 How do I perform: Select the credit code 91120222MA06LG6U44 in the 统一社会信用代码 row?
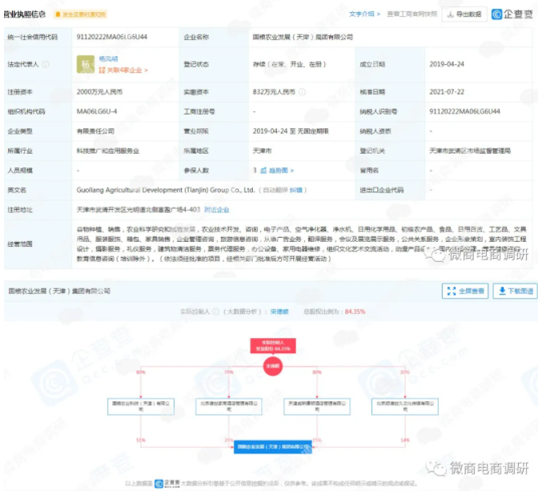pyautogui.click(x=112, y=37)
